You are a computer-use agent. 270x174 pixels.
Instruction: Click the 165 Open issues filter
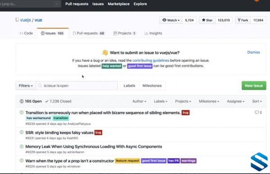point(31,101)
